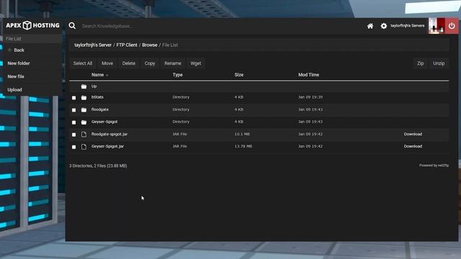Click the Mod Time column header
This screenshot has height=259, width=461.
click(308, 75)
